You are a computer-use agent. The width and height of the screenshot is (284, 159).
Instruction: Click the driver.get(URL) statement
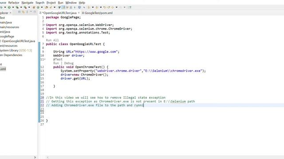(75, 79)
